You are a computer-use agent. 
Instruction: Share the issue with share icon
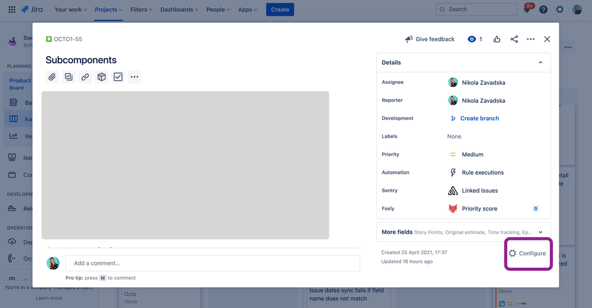click(514, 39)
